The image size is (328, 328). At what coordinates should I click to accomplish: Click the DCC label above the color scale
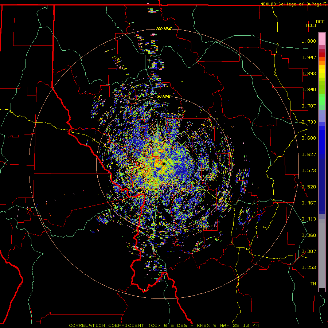[x=320, y=22]
